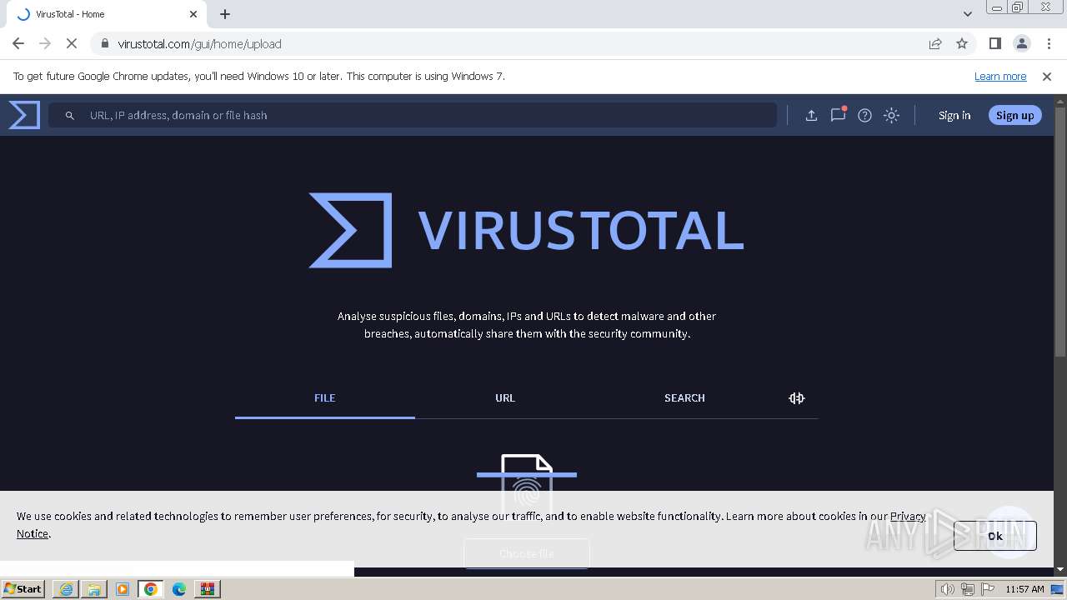
Task: Click the search magnifier icon
Action: point(70,116)
